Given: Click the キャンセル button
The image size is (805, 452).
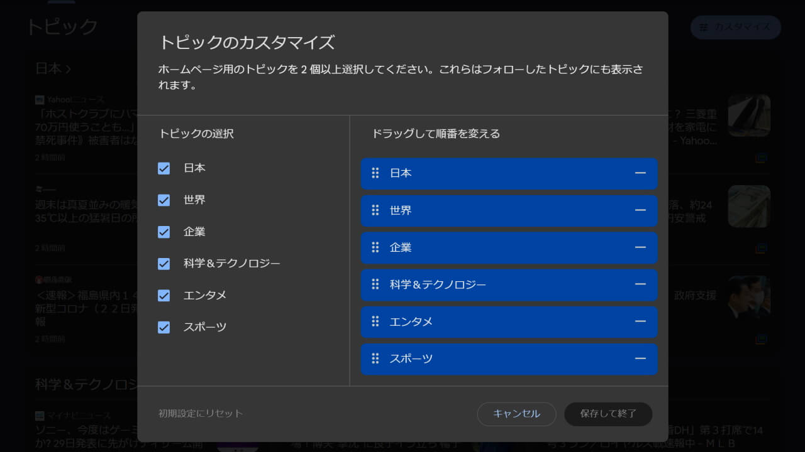Looking at the screenshot, I should coord(516,414).
